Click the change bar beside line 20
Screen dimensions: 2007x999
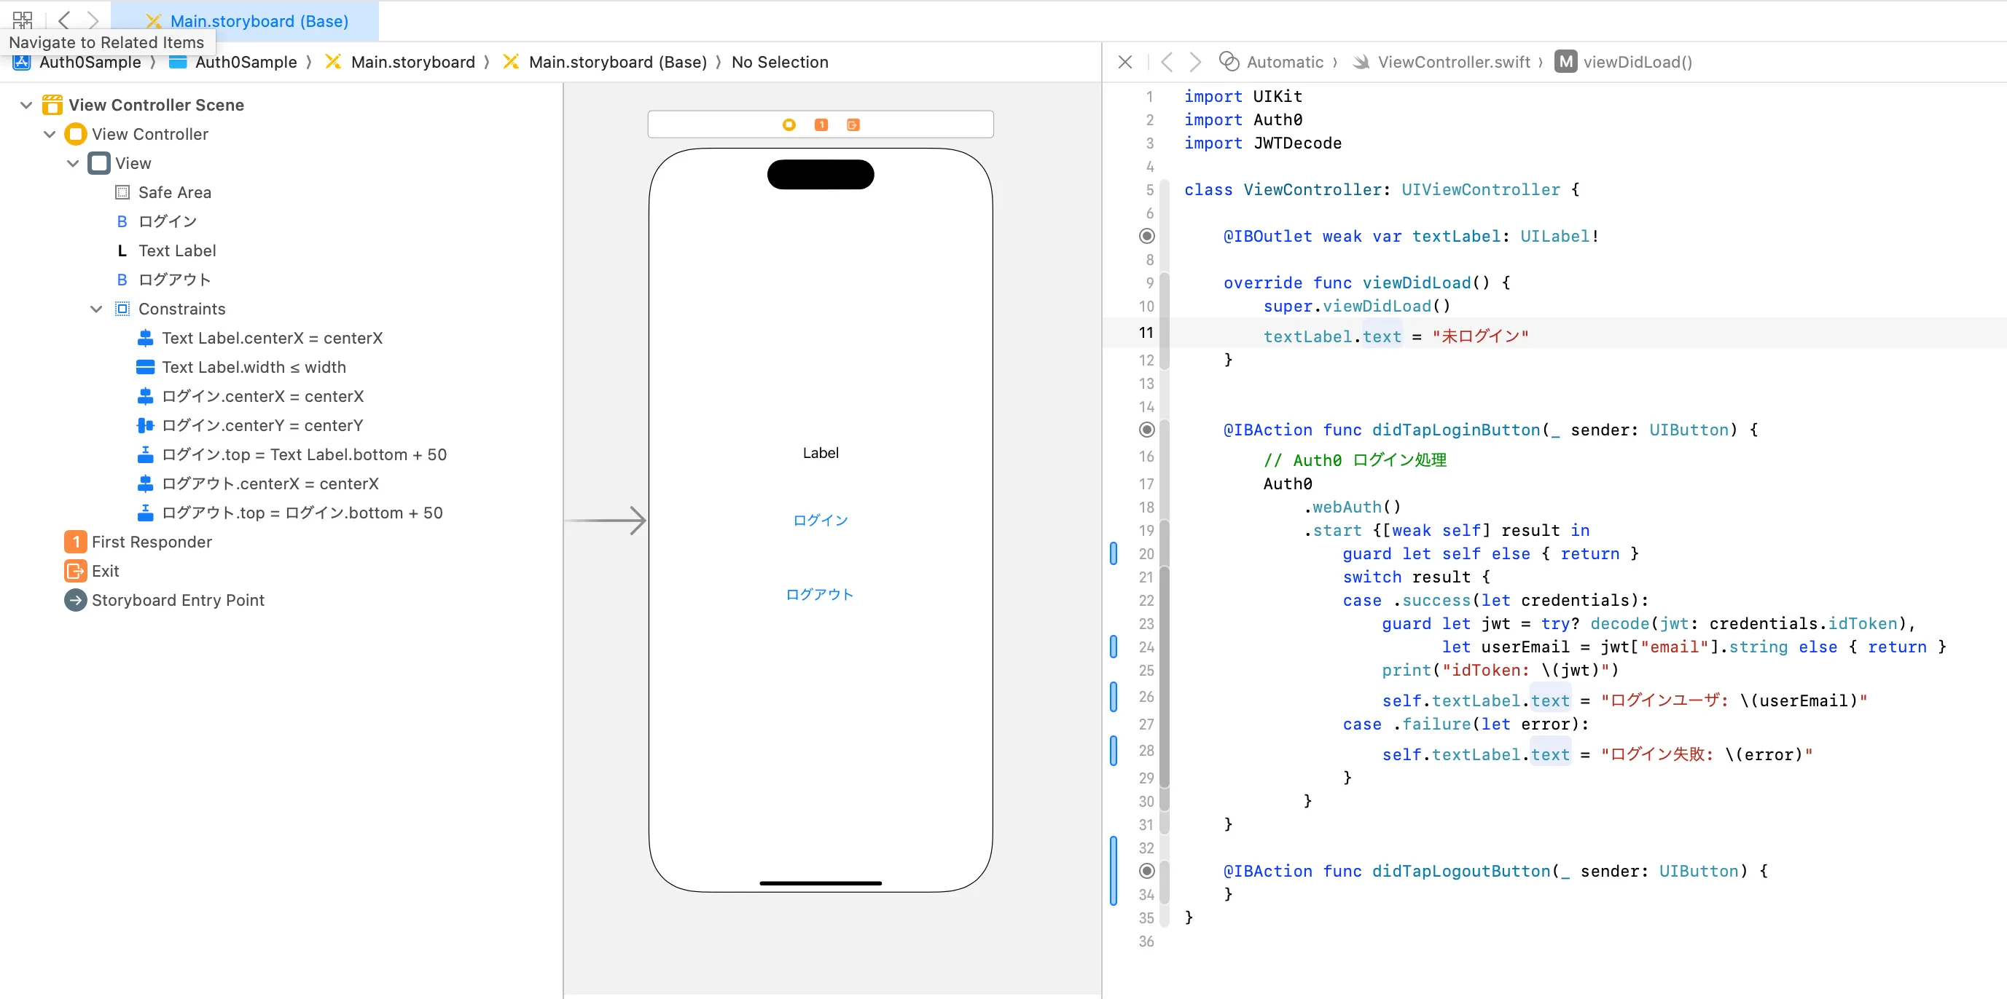tap(1113, 553)
